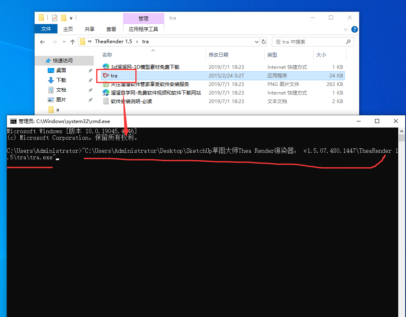Open Customize Quick Access Toolbar dropdown
Screen dimensions: 406x317
(x=71, y=18)
